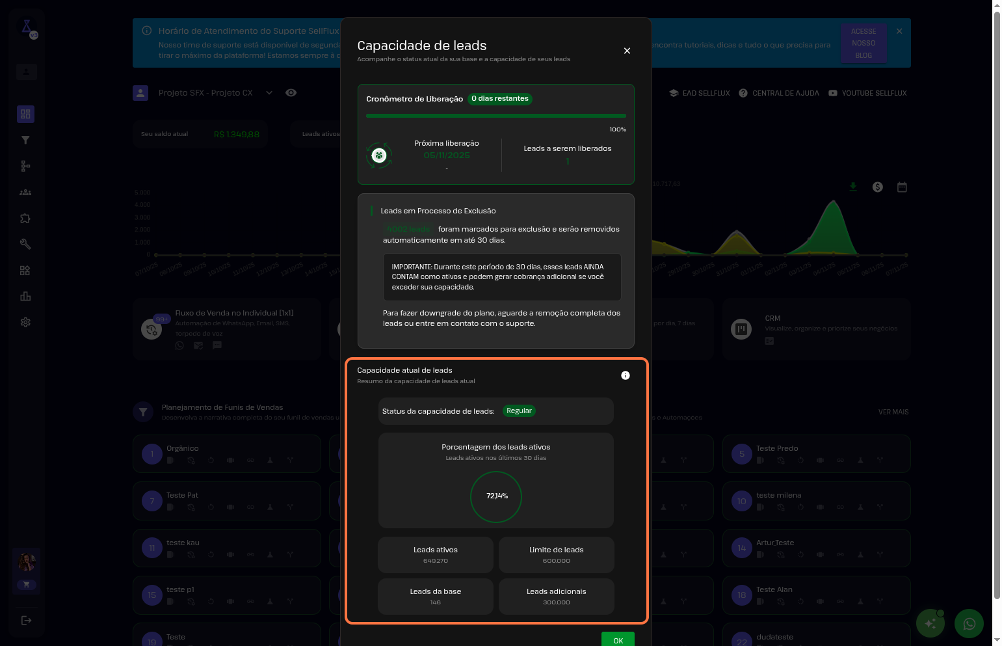
Task: Select the wrench tools icon in sidebar
Action: (x=25, y=245)
